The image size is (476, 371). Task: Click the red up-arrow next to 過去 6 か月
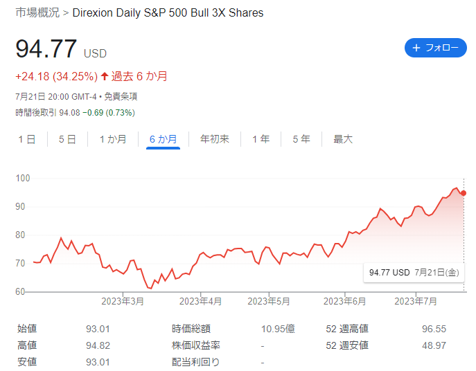105,76
